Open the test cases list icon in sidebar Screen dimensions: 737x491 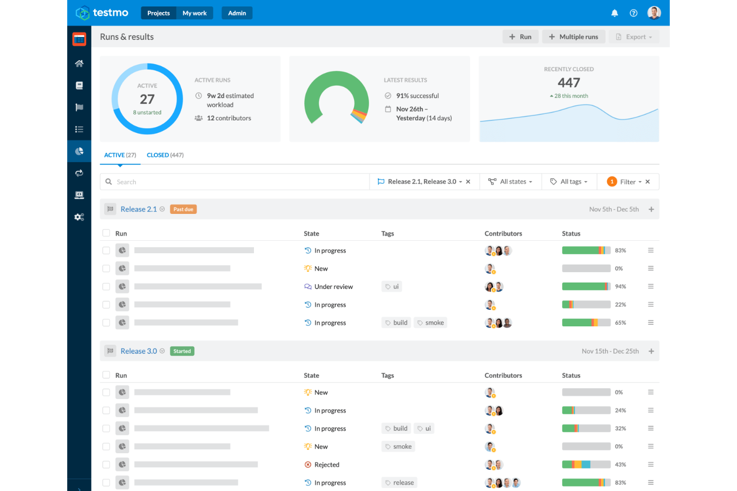tap(79, 129)
